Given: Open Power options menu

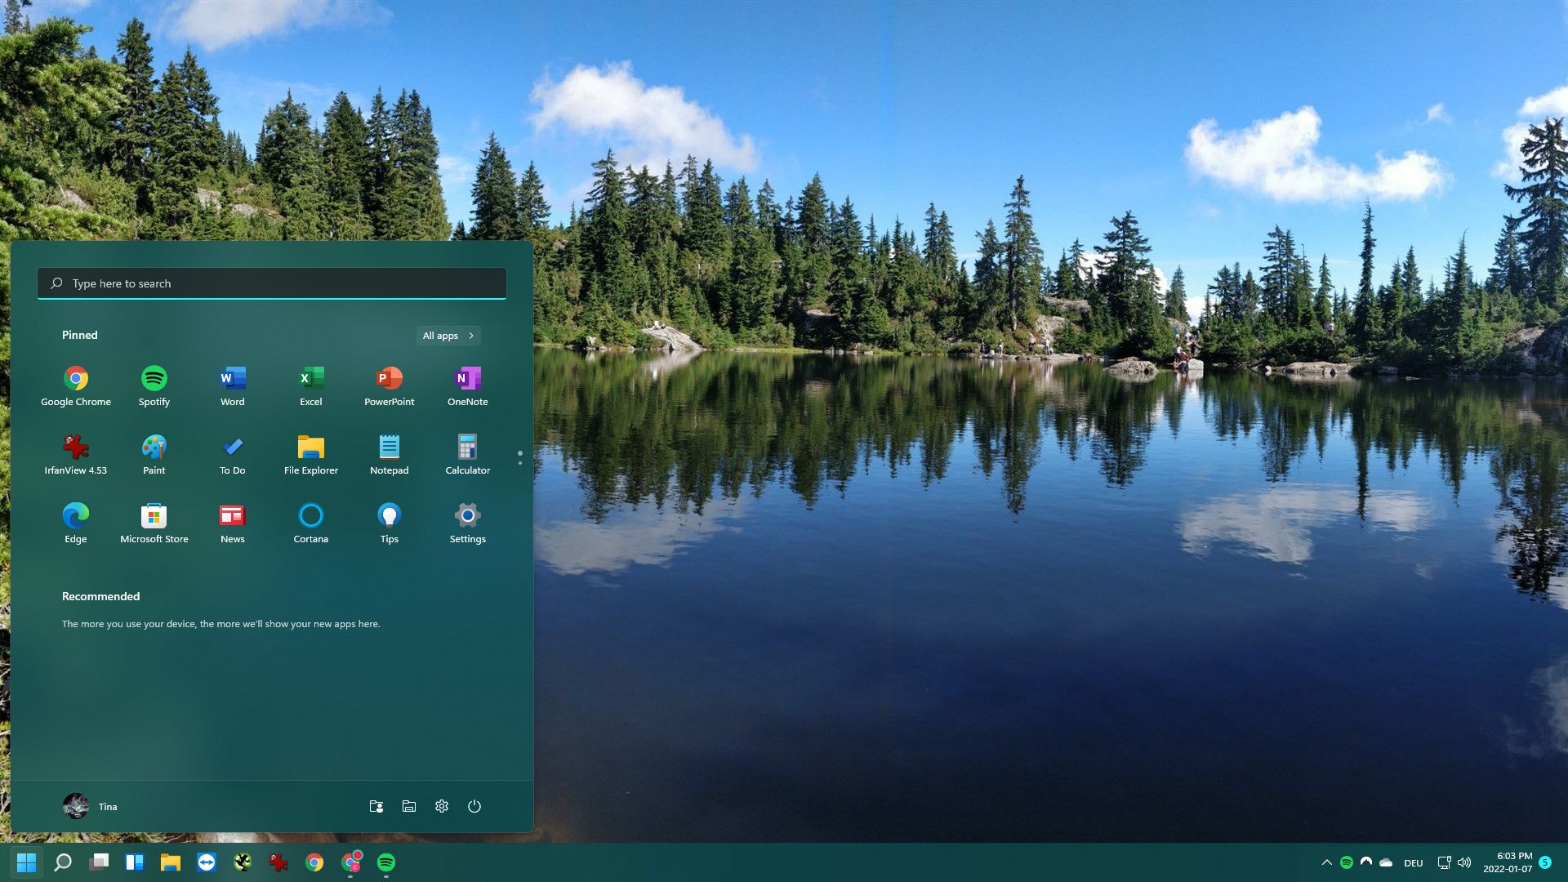Looking at the screenshot, I should (474, 805).
